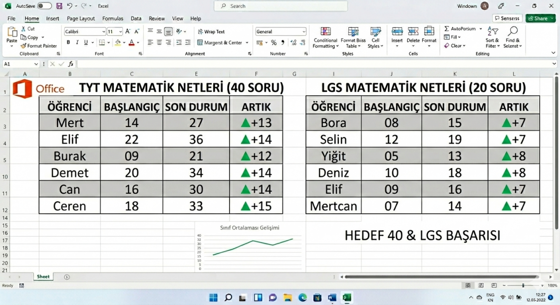Open Conditional Formatting icon menu
560x305 pixels.
(325, 32)
